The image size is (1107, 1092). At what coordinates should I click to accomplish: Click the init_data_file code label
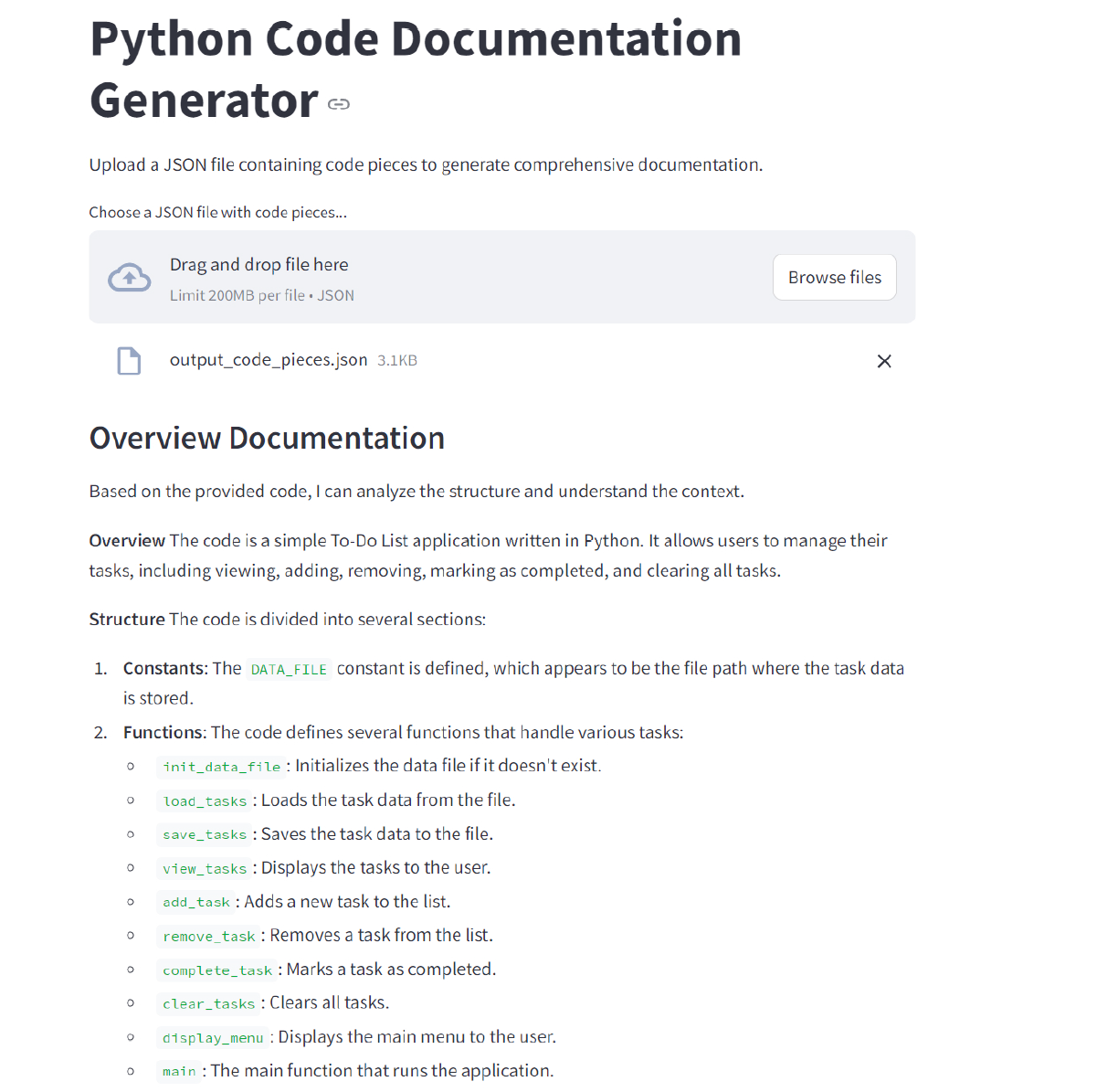tap(221, 767)
